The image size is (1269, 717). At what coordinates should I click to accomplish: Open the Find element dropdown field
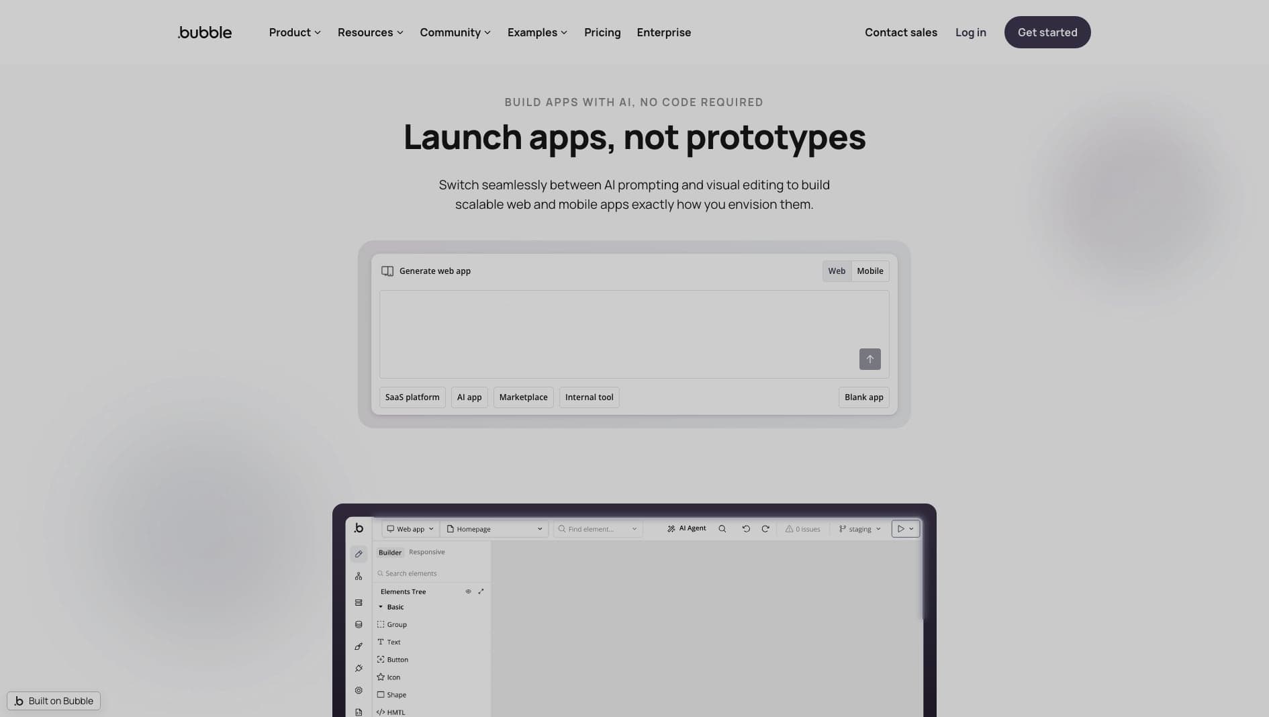pyautogui.click(x=598, y=529)
